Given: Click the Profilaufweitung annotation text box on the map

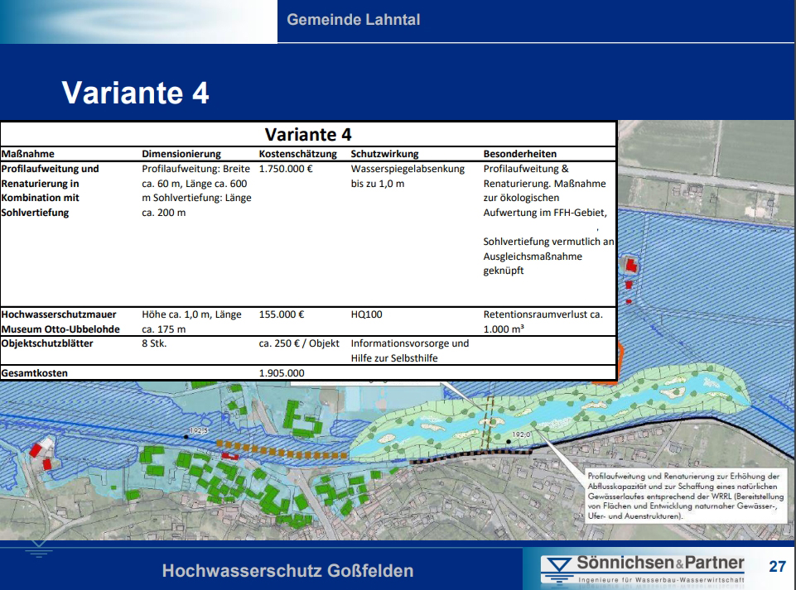Looking at the screenshot, I should (683, 496).
